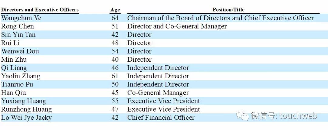Select Wenwei Dou in the table
The width and height of the screenshot is (328, 130).
20,51
